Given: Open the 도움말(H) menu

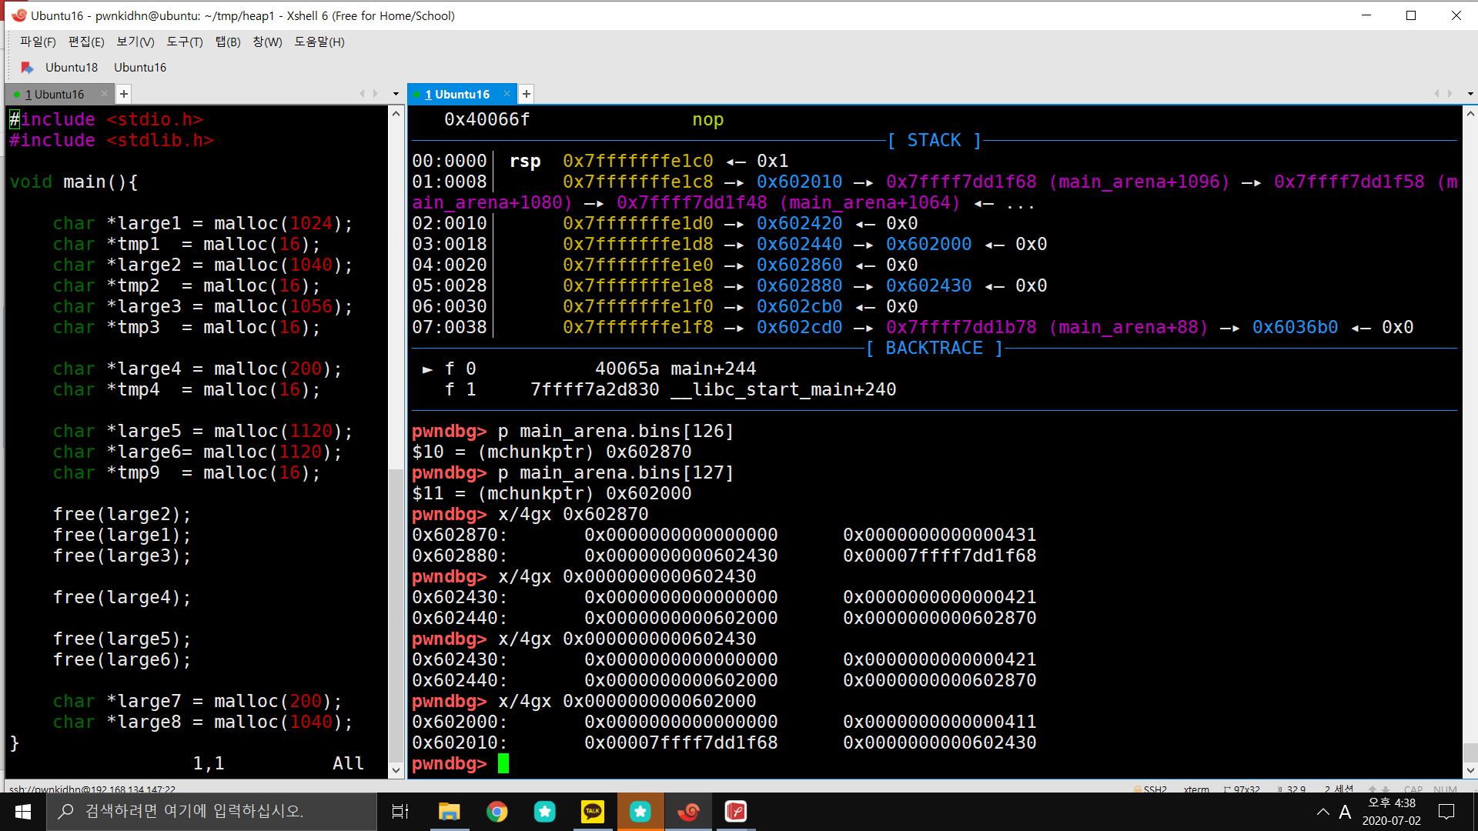Looking at the screenshot, I should 319,42.
